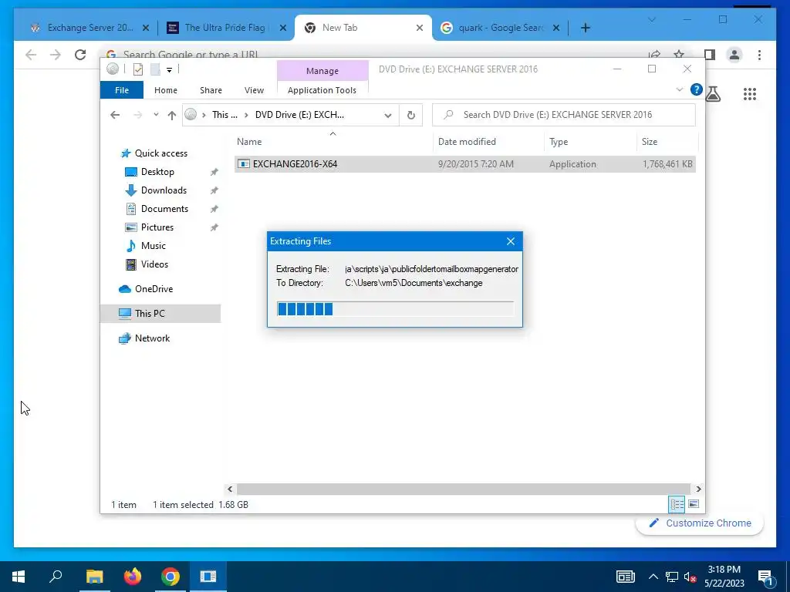This screenshot has height=592, width=790.
Task: Open Chrome profile avatar
Action: pos(734,55)
